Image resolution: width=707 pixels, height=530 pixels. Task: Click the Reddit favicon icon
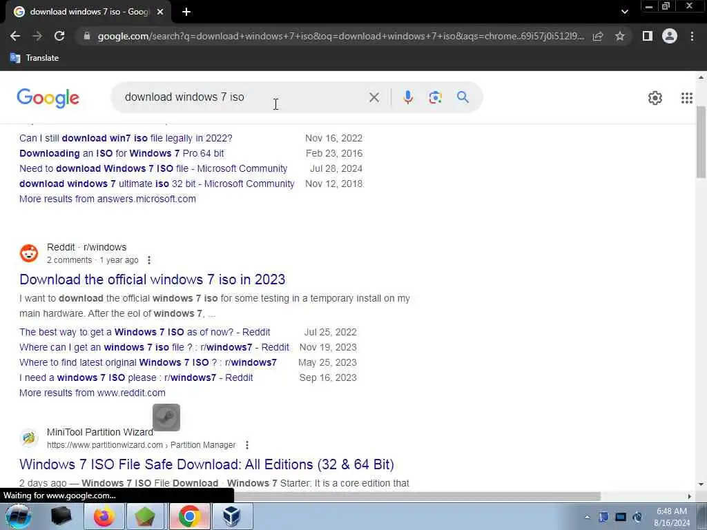tap(29, 253)
